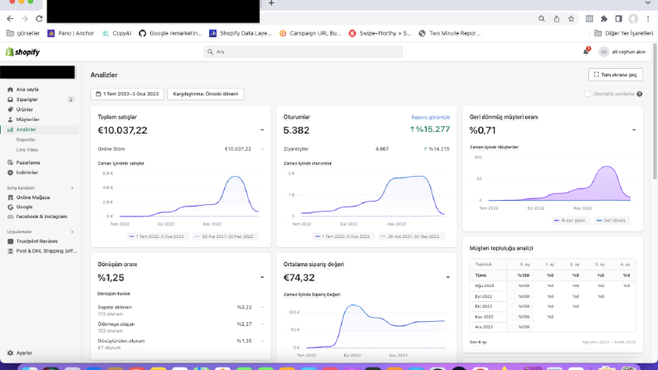Open Pano | Anchor bookmark

pyautogui.click(x=71, y=33)
